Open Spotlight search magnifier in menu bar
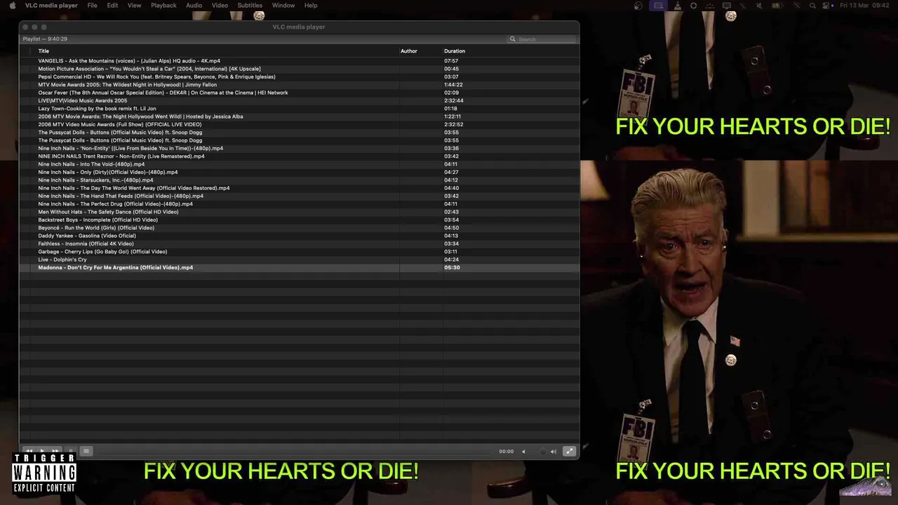This screenshot has width=898, height=505. tap(812, 6)
